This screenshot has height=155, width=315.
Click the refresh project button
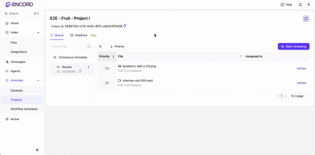click(306, 19)
